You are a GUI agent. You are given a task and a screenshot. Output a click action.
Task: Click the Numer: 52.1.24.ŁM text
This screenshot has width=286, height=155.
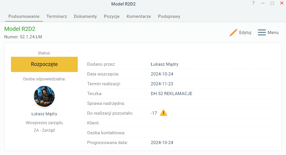click(x=23, y=37)
